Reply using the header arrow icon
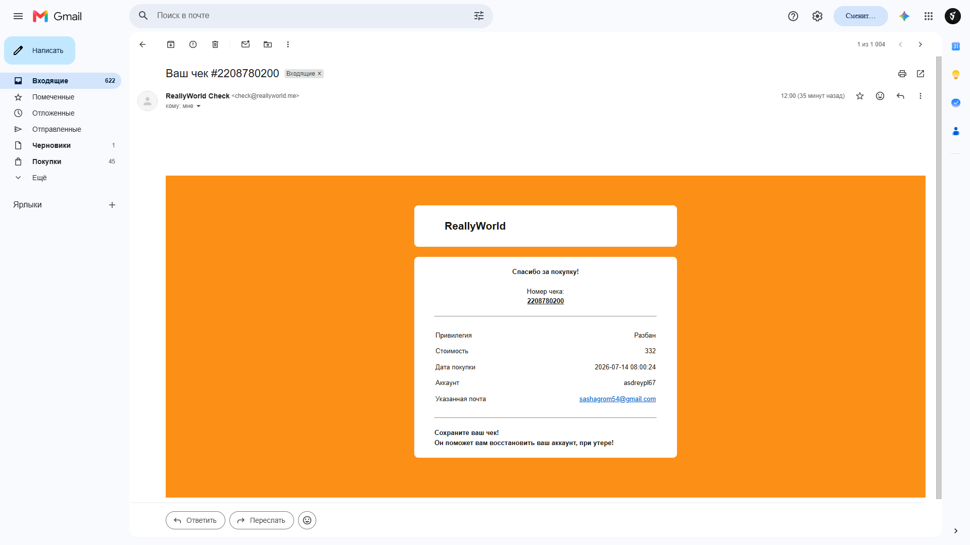The image size is (970, 545). tap(900, 96)
